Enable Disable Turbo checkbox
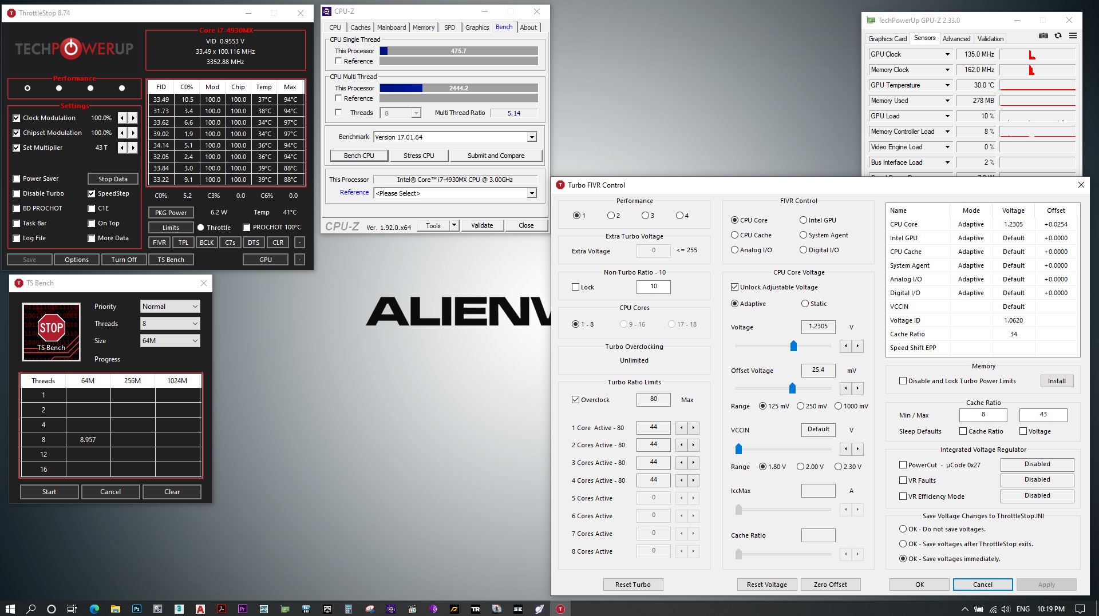Screen dimensions: 1099x616 tap(17, 193)
